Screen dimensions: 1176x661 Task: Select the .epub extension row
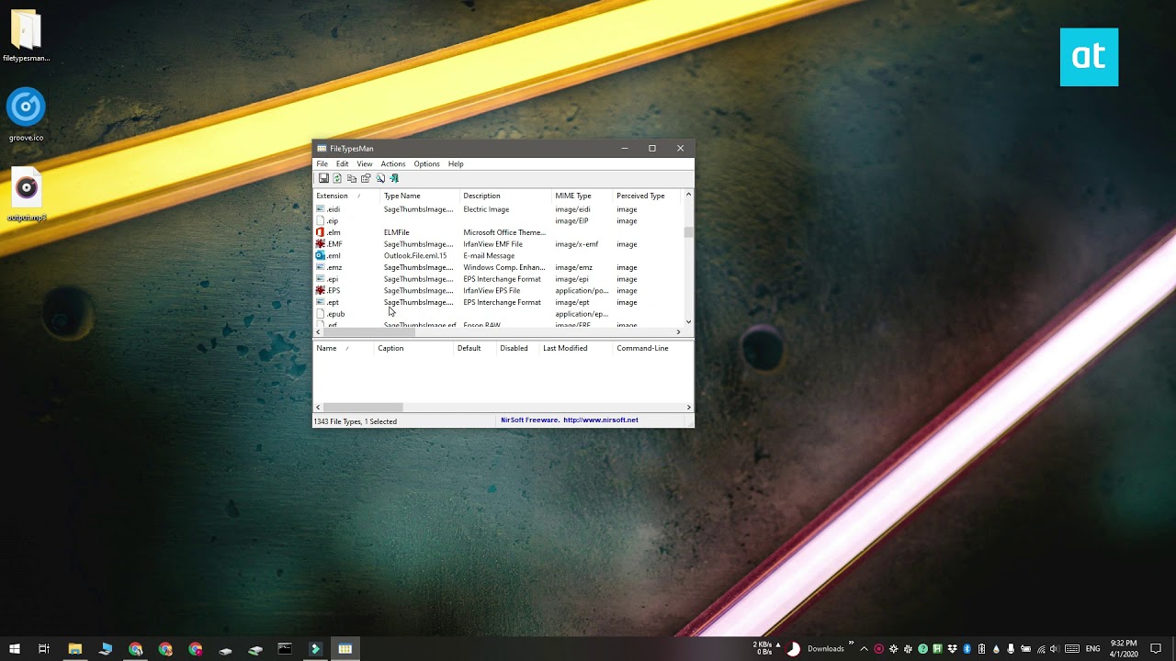(x=498, y=314)
